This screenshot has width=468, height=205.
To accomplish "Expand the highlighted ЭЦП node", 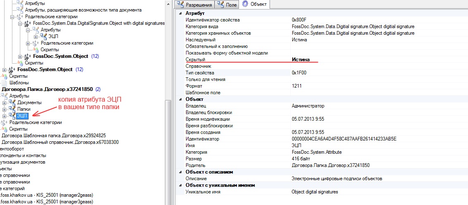I will (5, 116).
